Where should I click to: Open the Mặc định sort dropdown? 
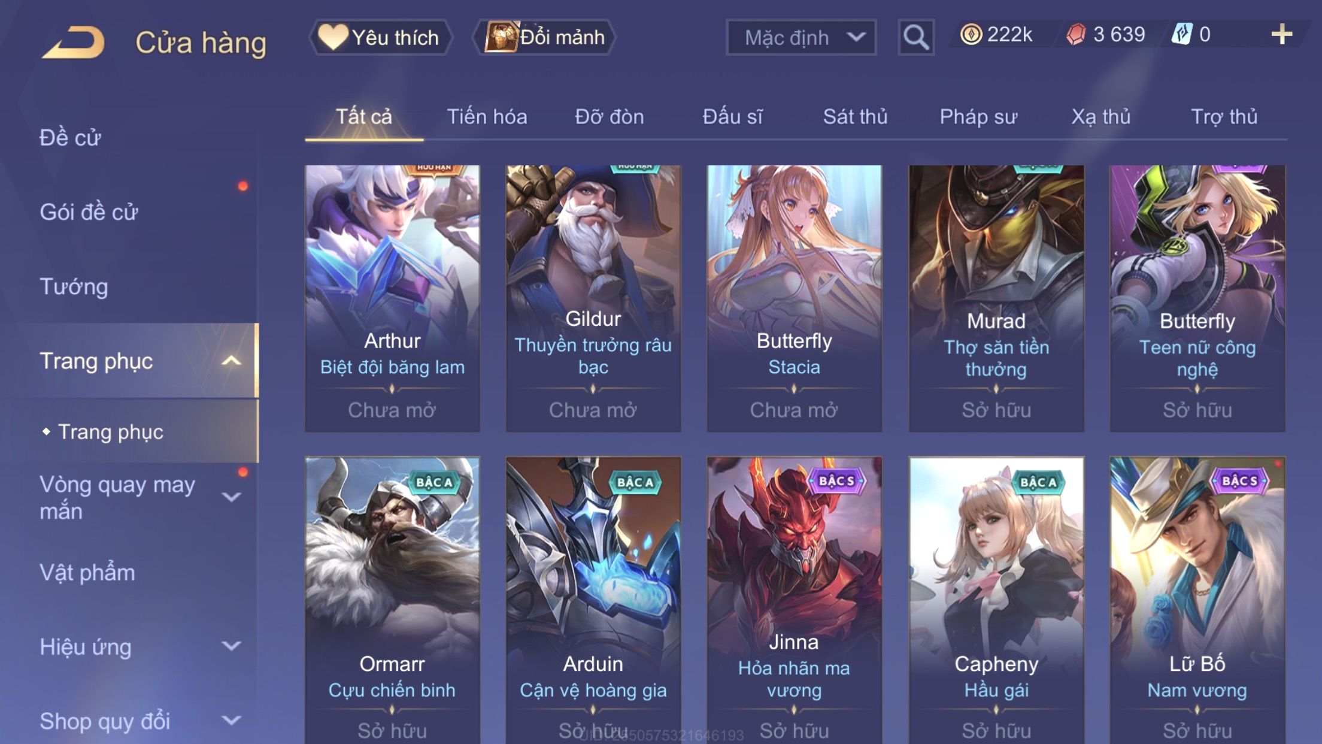[801, 37]
